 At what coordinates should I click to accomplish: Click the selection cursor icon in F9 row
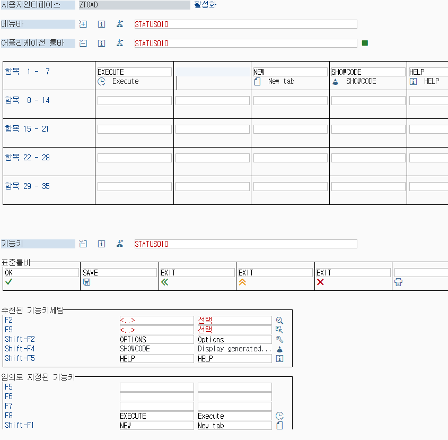(x=279, y=330)
